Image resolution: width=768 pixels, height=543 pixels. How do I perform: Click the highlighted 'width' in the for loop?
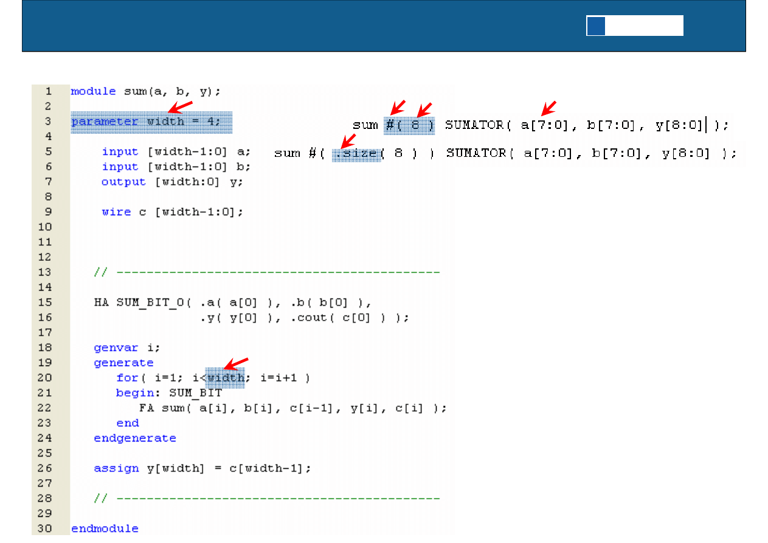[226, 378]
